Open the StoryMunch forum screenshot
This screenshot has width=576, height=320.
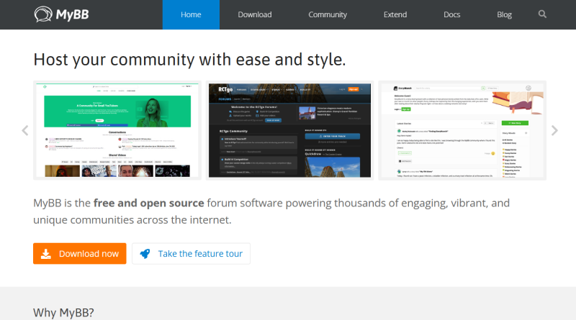coord(462,130)
